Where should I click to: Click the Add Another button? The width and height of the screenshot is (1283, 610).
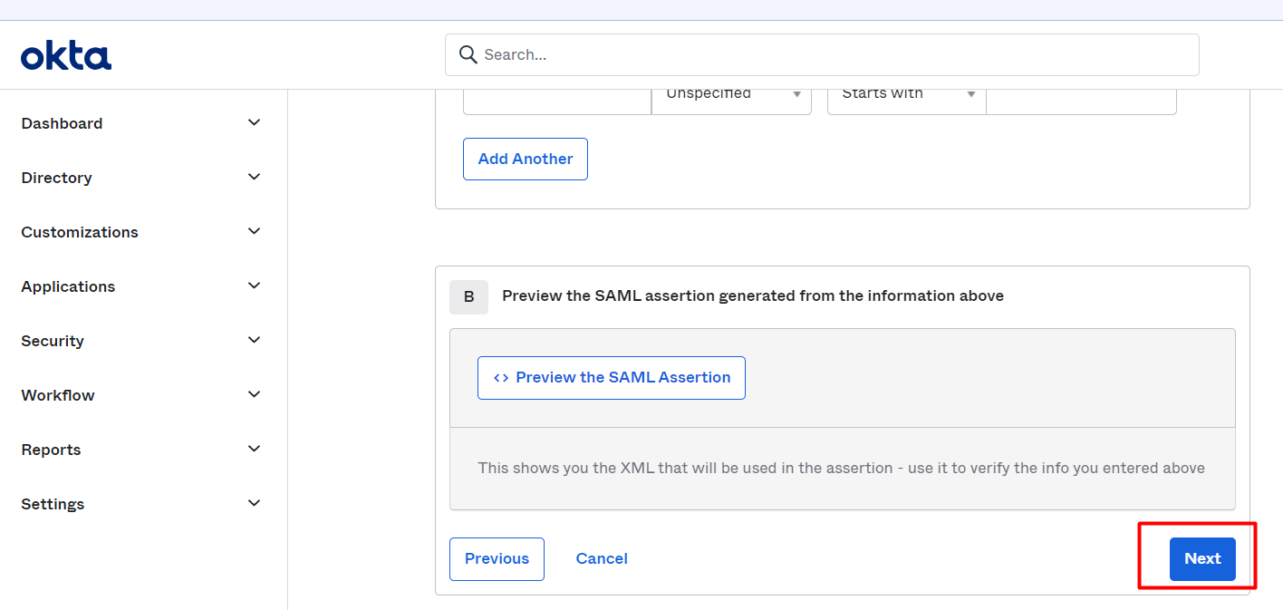coord(526,159)
